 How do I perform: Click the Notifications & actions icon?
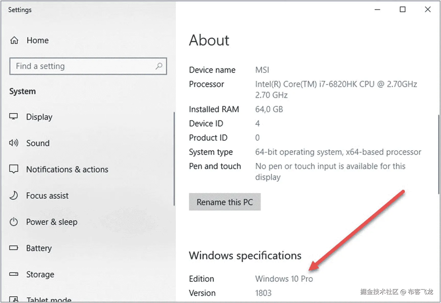(14, 169)
